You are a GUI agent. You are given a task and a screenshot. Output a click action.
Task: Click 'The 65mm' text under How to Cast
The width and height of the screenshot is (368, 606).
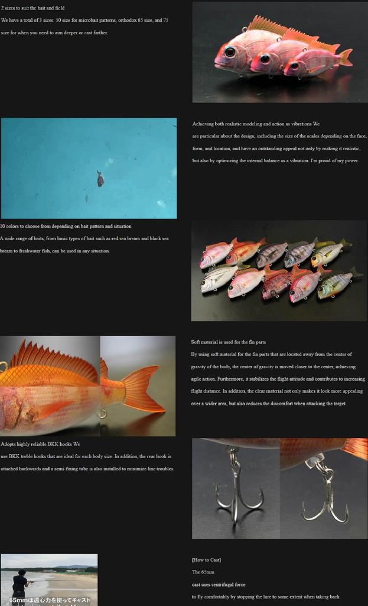pyautogui.click(x=203, y=572)
